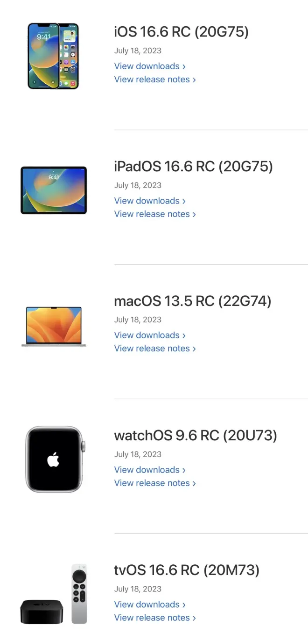Open View downloads for iPadOS 16.6 RC
The width and height of the screenshot is (308, 641).
[x=150, y=201]
